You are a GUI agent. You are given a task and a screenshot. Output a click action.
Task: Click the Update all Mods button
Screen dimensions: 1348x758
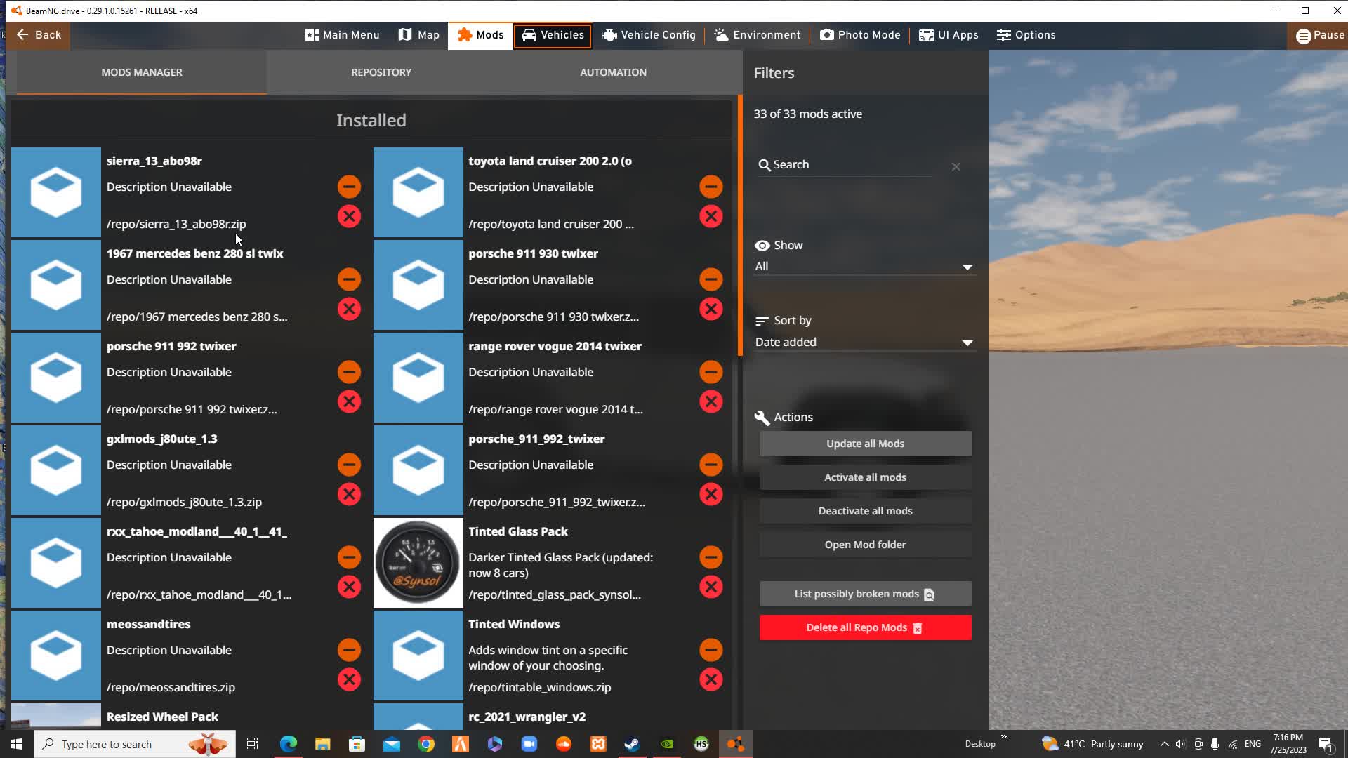point(864,443)
